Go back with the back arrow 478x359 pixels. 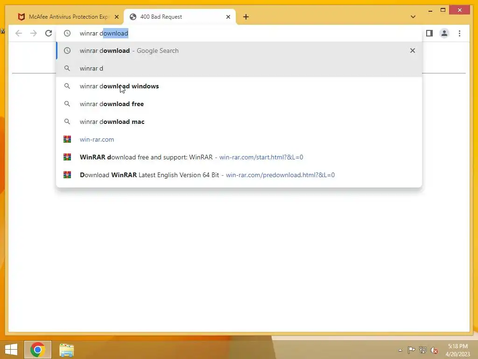click(x=19, y=33)
